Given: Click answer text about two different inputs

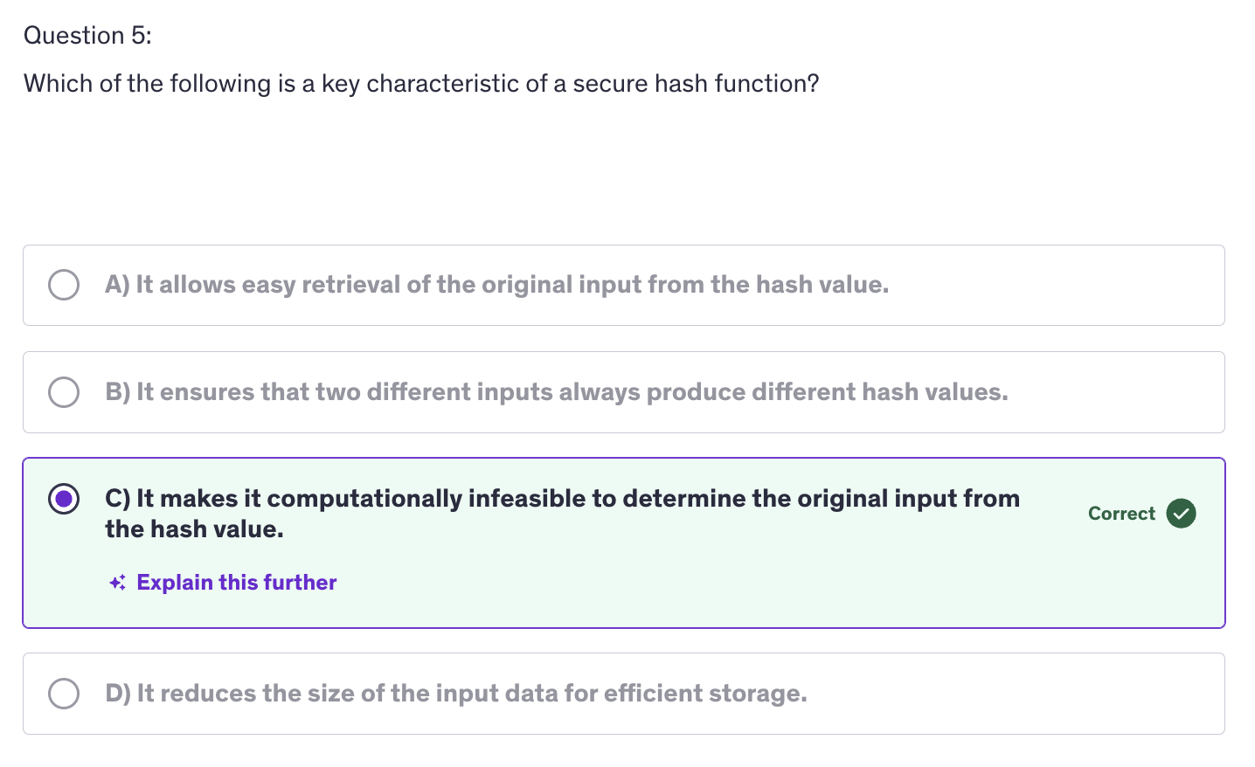Looking at the screenshot, I should click(x=572, y=392).
